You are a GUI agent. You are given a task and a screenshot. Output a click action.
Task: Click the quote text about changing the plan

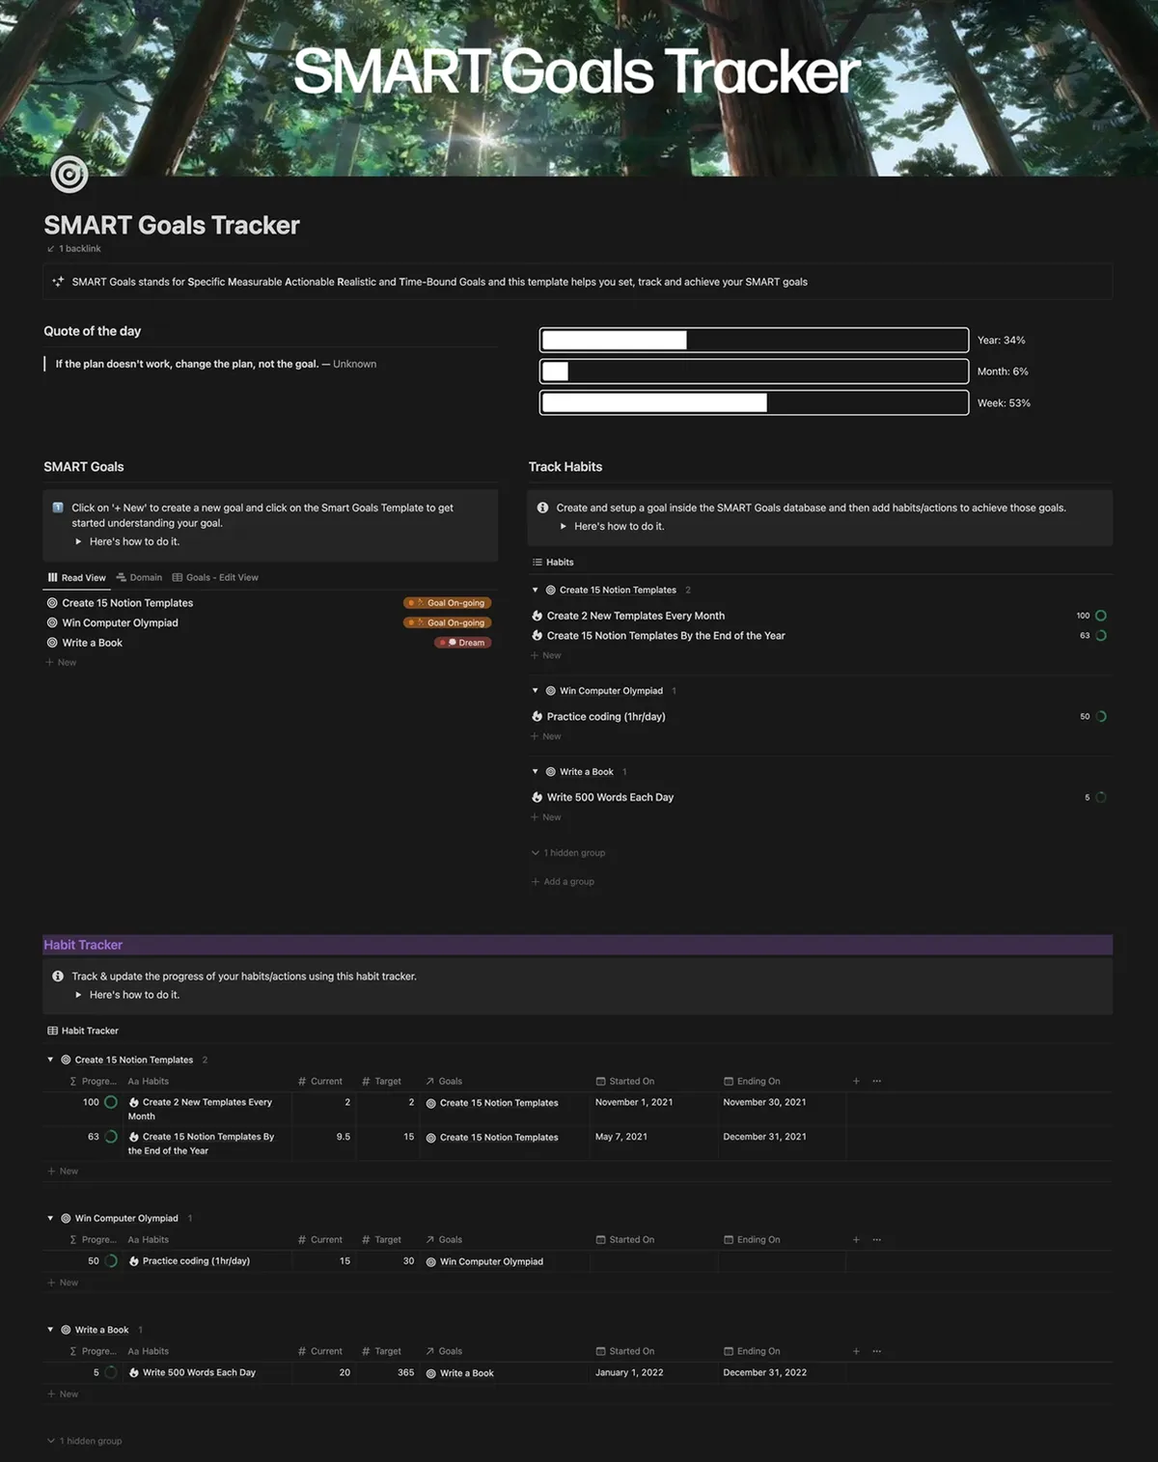coord(187,364)
